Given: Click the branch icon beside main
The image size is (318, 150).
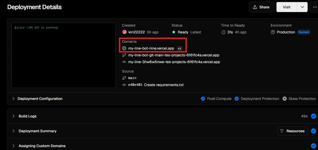Looking at the screenshot, I should pyautogui.click(x=124, y=78).
